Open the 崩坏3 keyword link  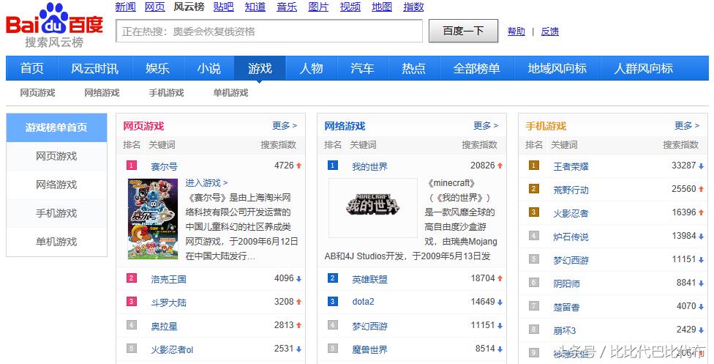[565, 331]
